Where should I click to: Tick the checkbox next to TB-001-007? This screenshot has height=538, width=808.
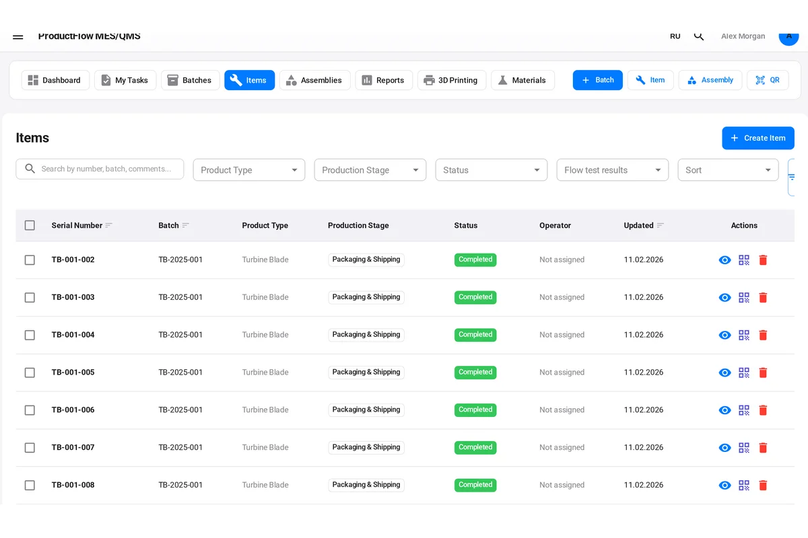30,447
